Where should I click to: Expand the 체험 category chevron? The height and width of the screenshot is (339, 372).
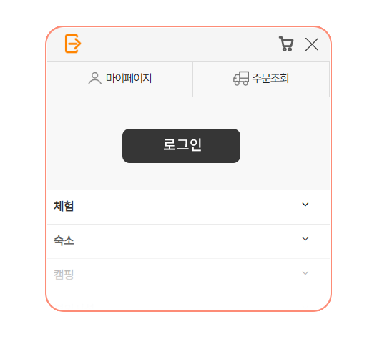[305, 205]
